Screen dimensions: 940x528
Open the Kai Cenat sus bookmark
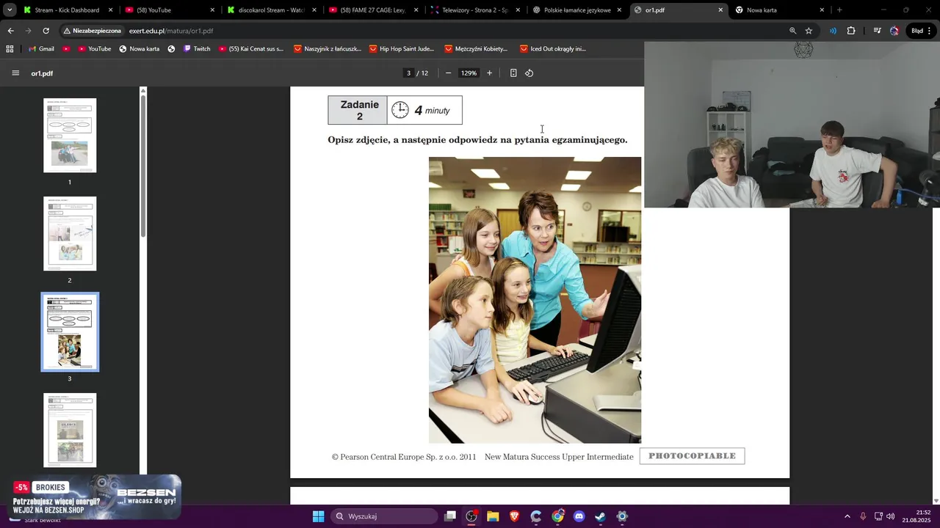[250, 48]
